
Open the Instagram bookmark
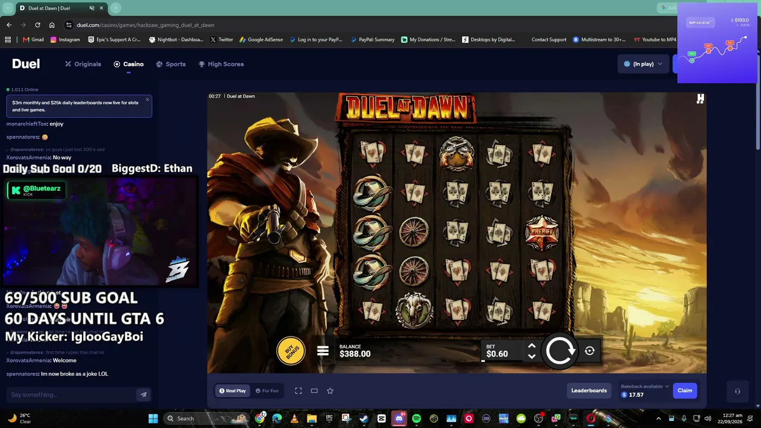(x=65, y=40)
